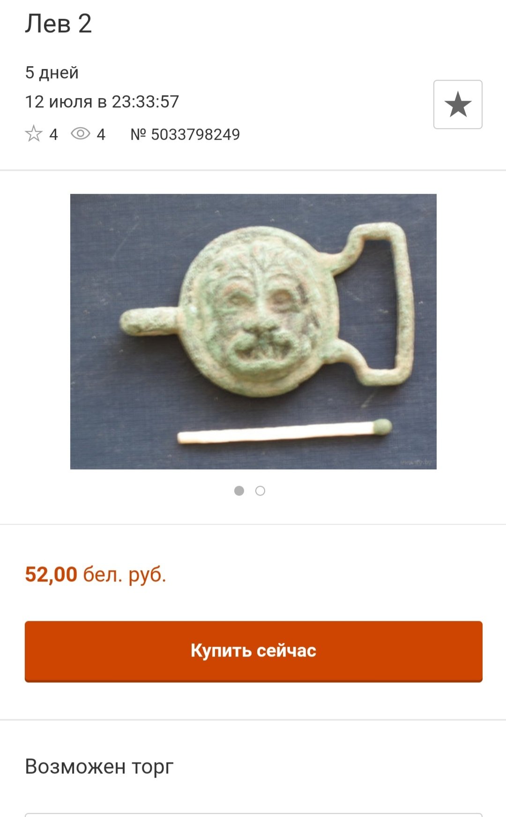This screenshot has height=817, width=506.
Task: Select the first filled carousel dot
Action: pyautogui.click(x=239, y=491)
